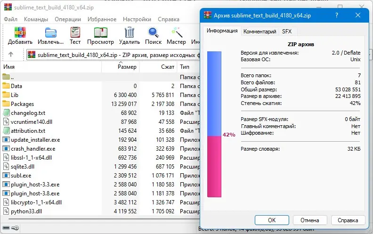The height and width of the screenshot is (234, 373).
Task: Click the Добавить (Add) toolbar icon
Action: [20, 32]
